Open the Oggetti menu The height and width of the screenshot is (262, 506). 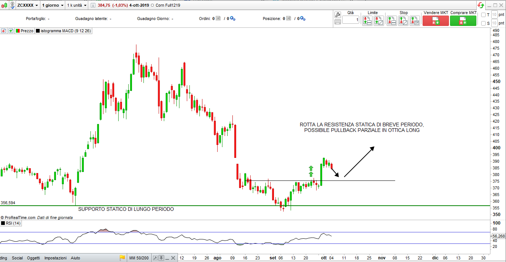(x=33, y=258)
